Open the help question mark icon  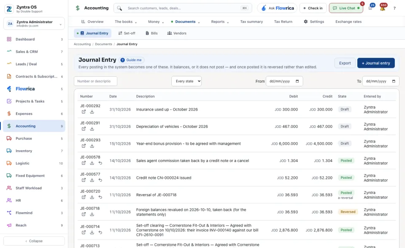pos(394,8)
